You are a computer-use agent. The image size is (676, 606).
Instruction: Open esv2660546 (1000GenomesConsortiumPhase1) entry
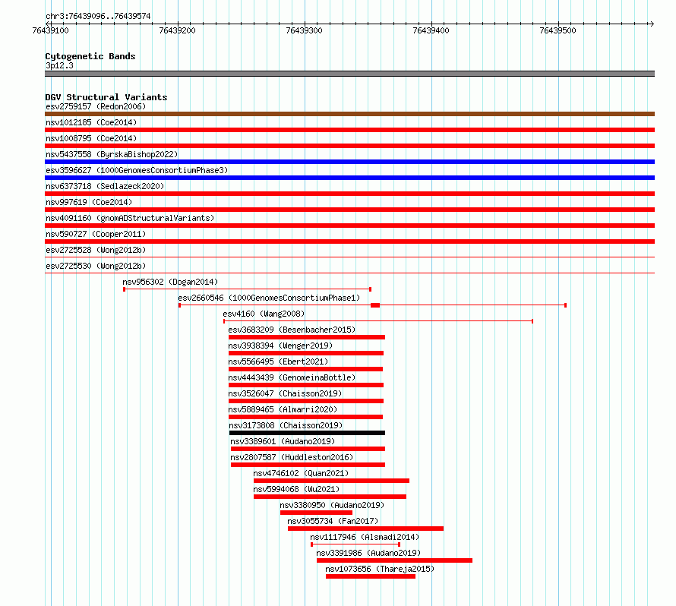269,298
